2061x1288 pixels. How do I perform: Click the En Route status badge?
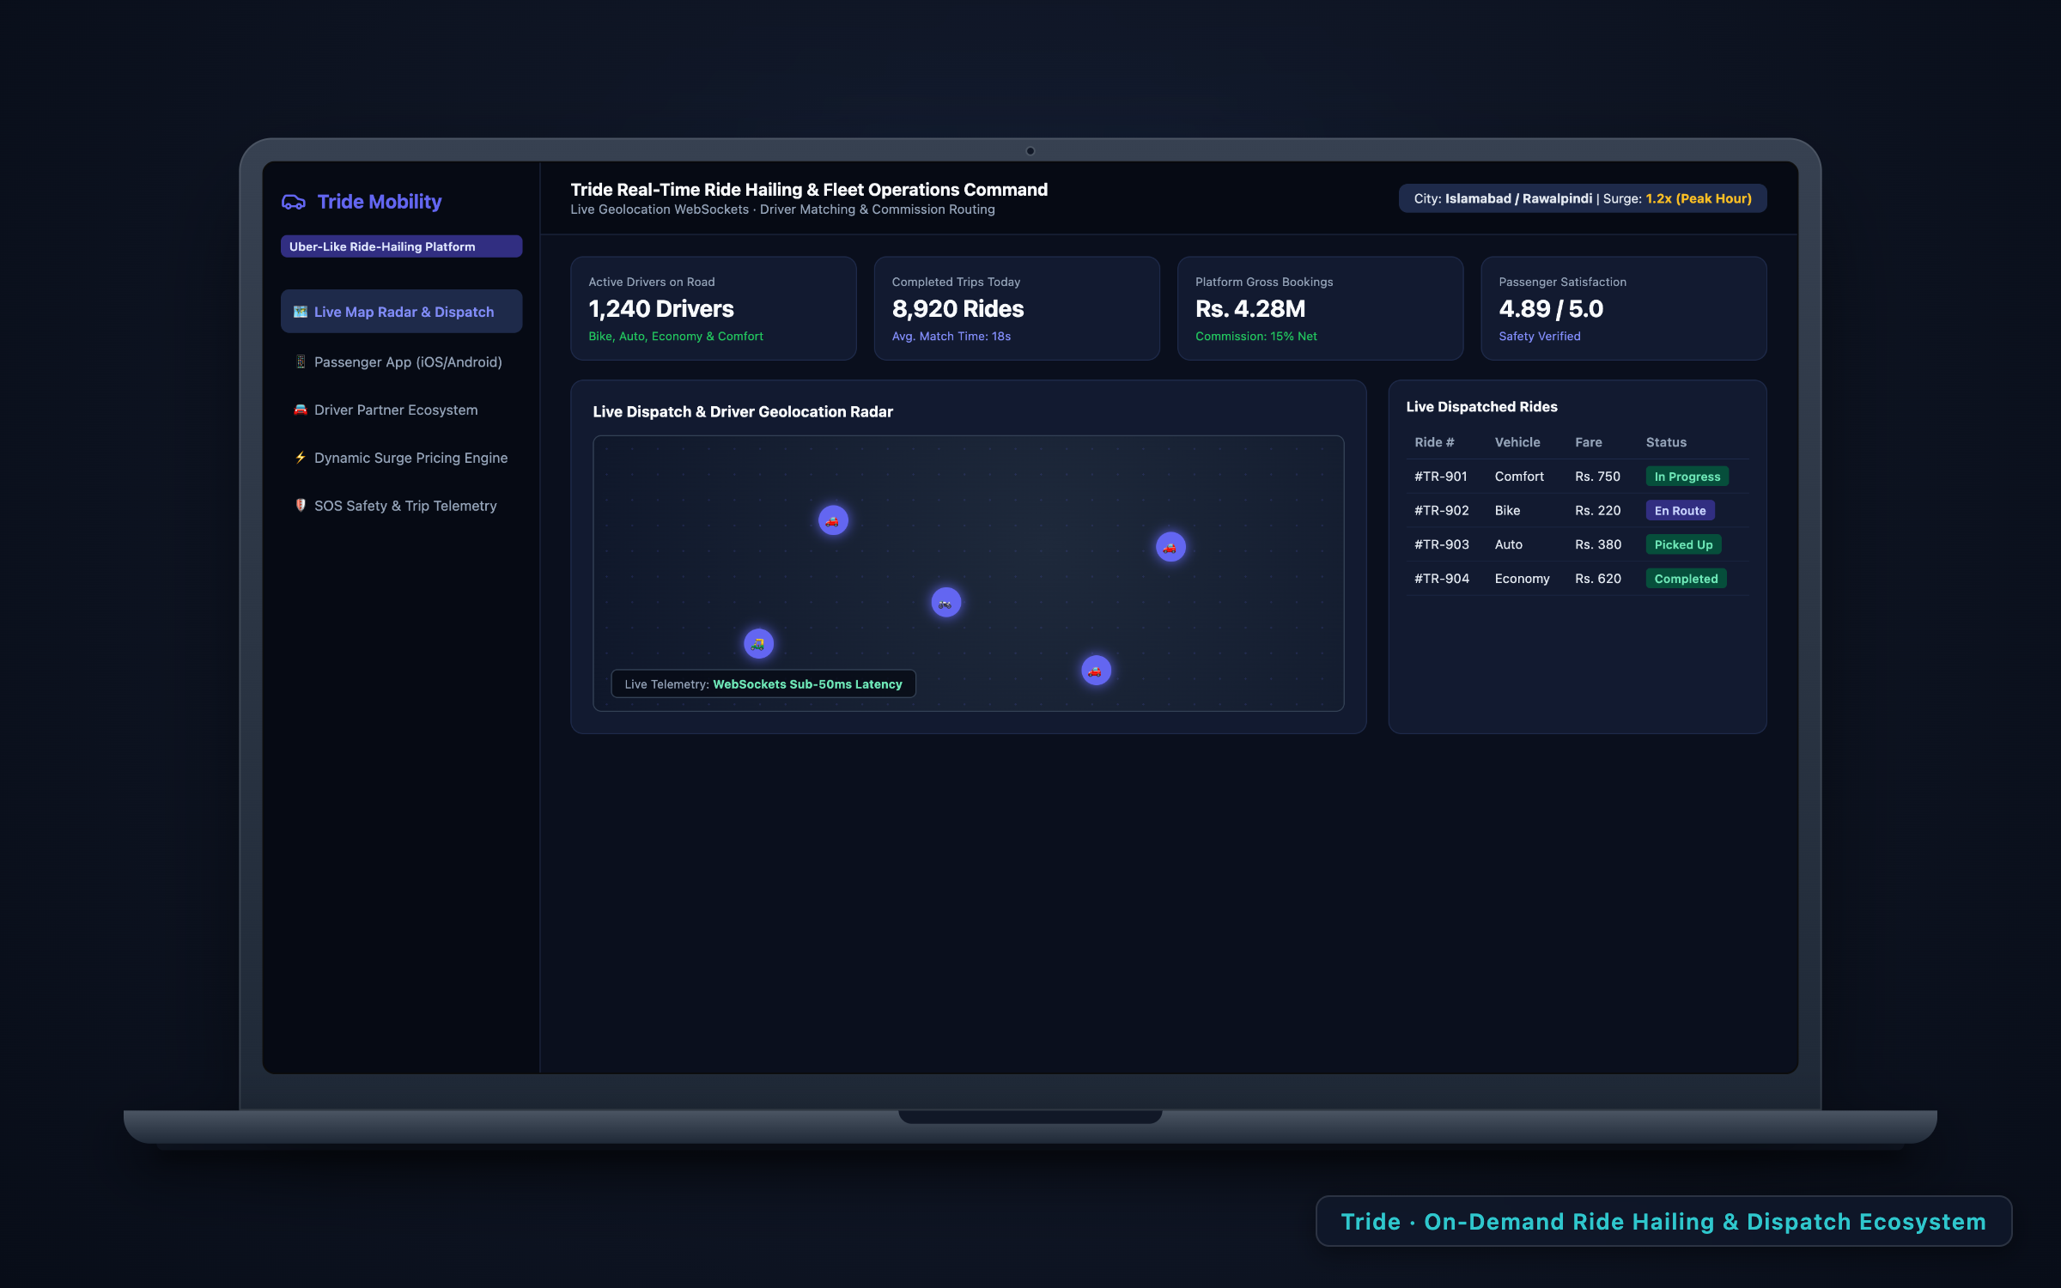coord(1680,511)
